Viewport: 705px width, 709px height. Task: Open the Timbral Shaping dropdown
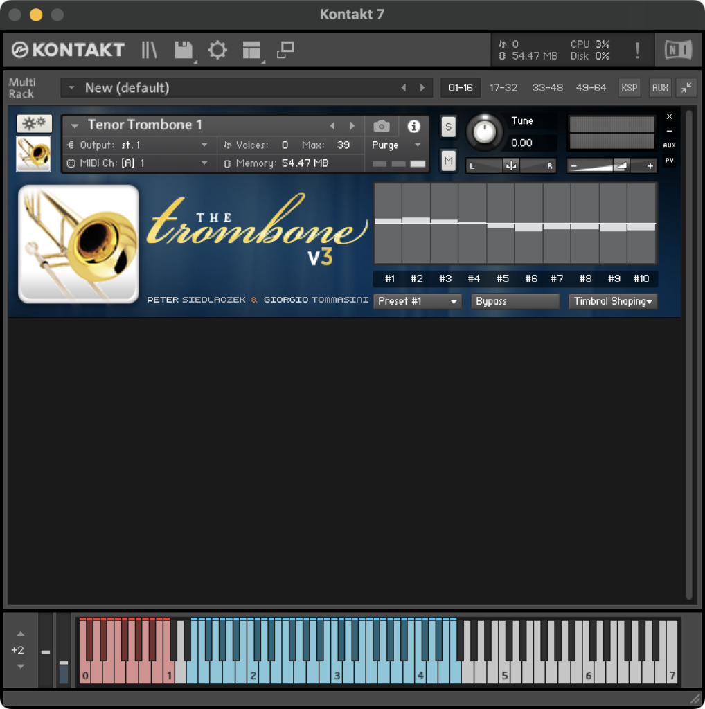click(x=613, y=301)
